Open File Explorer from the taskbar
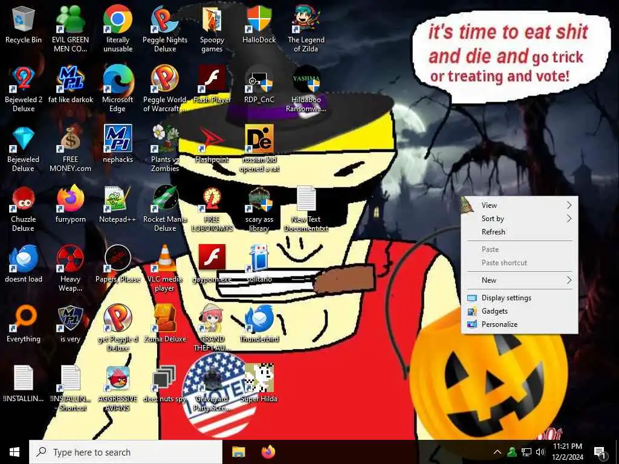This screenshot has width=619, height=464. [238, 452]
